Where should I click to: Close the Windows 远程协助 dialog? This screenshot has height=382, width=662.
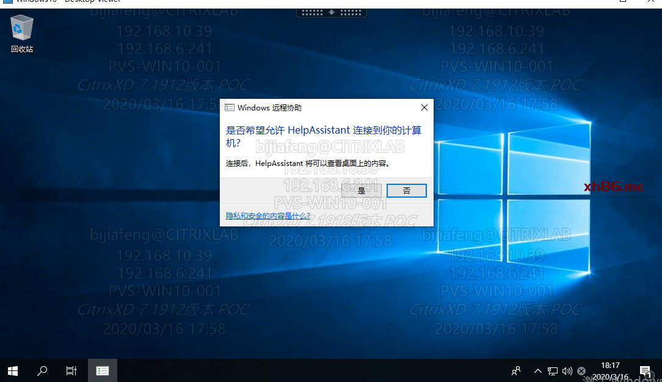[x=424, y=107]
